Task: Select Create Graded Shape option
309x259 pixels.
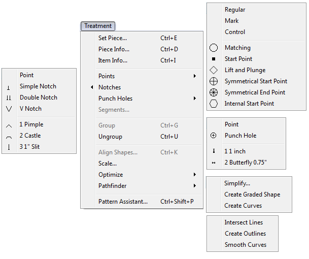Action: pos(252,195)
